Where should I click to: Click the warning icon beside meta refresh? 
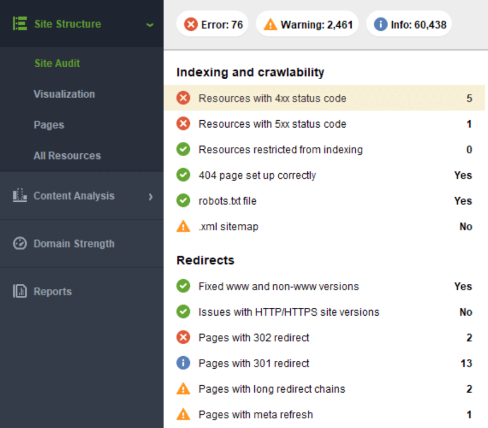(x=184, y=414)
